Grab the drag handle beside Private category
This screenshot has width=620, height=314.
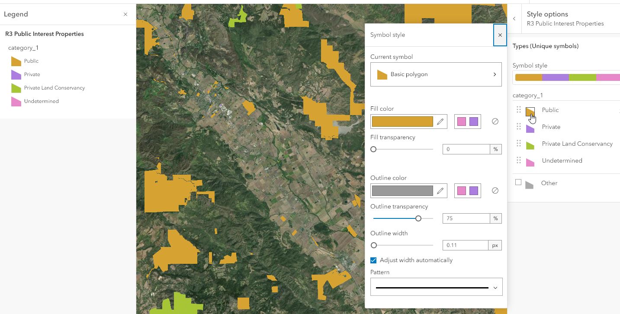tap(519, 127)
